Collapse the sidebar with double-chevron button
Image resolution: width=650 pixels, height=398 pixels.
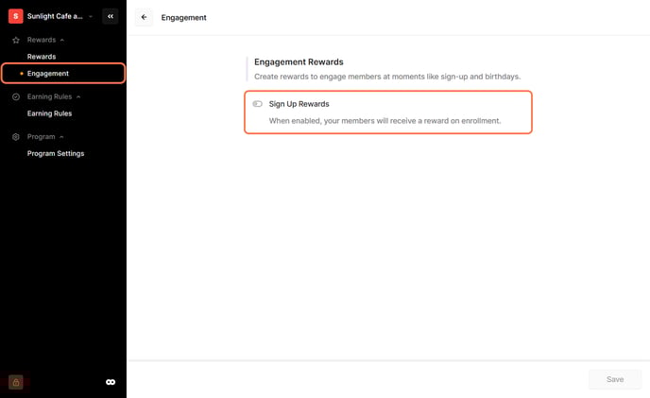[x=111, y=16]
